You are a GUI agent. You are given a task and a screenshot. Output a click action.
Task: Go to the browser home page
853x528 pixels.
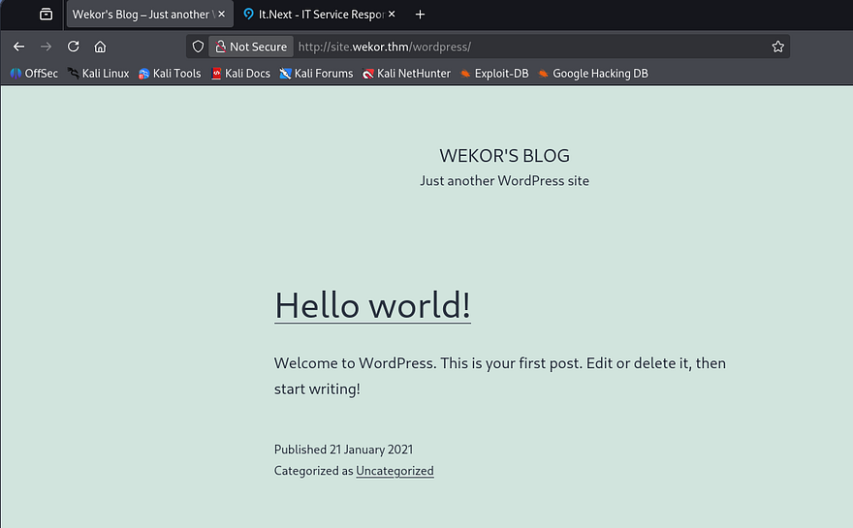tap(100, 47)
